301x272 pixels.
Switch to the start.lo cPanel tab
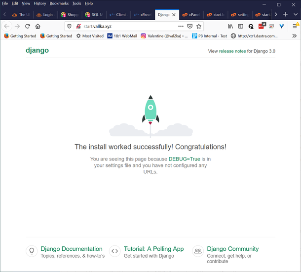pyautogui.click(x=216, y=15)
